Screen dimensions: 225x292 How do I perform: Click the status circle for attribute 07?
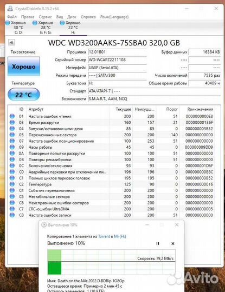12,141
